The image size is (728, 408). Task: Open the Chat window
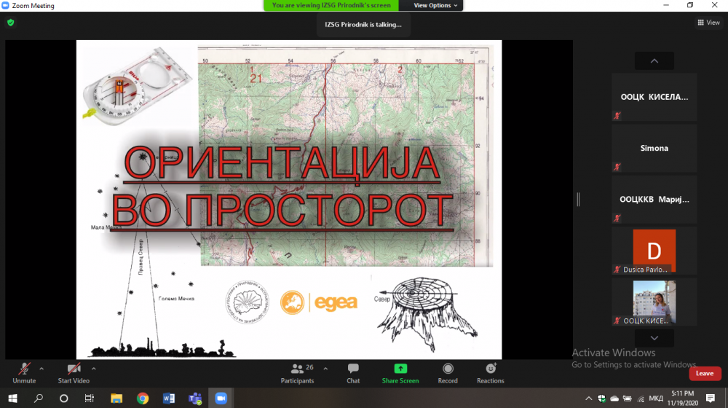(353, 373)
